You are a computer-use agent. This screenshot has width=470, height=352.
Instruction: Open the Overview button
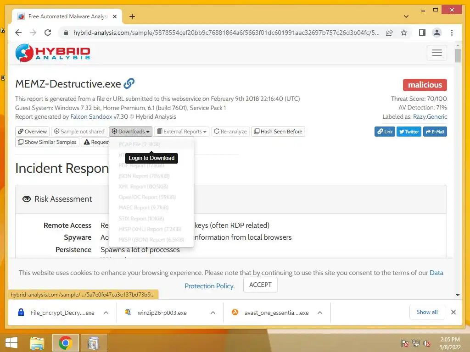pos(33,132)
